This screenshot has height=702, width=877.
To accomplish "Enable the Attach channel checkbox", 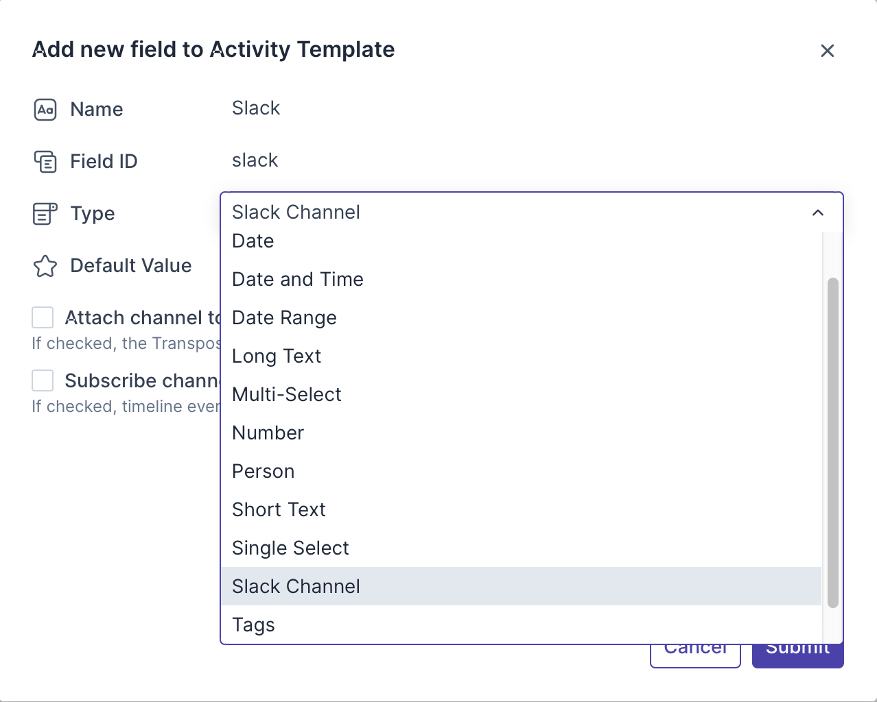I will pyautogui.click(x=43, y=318).
